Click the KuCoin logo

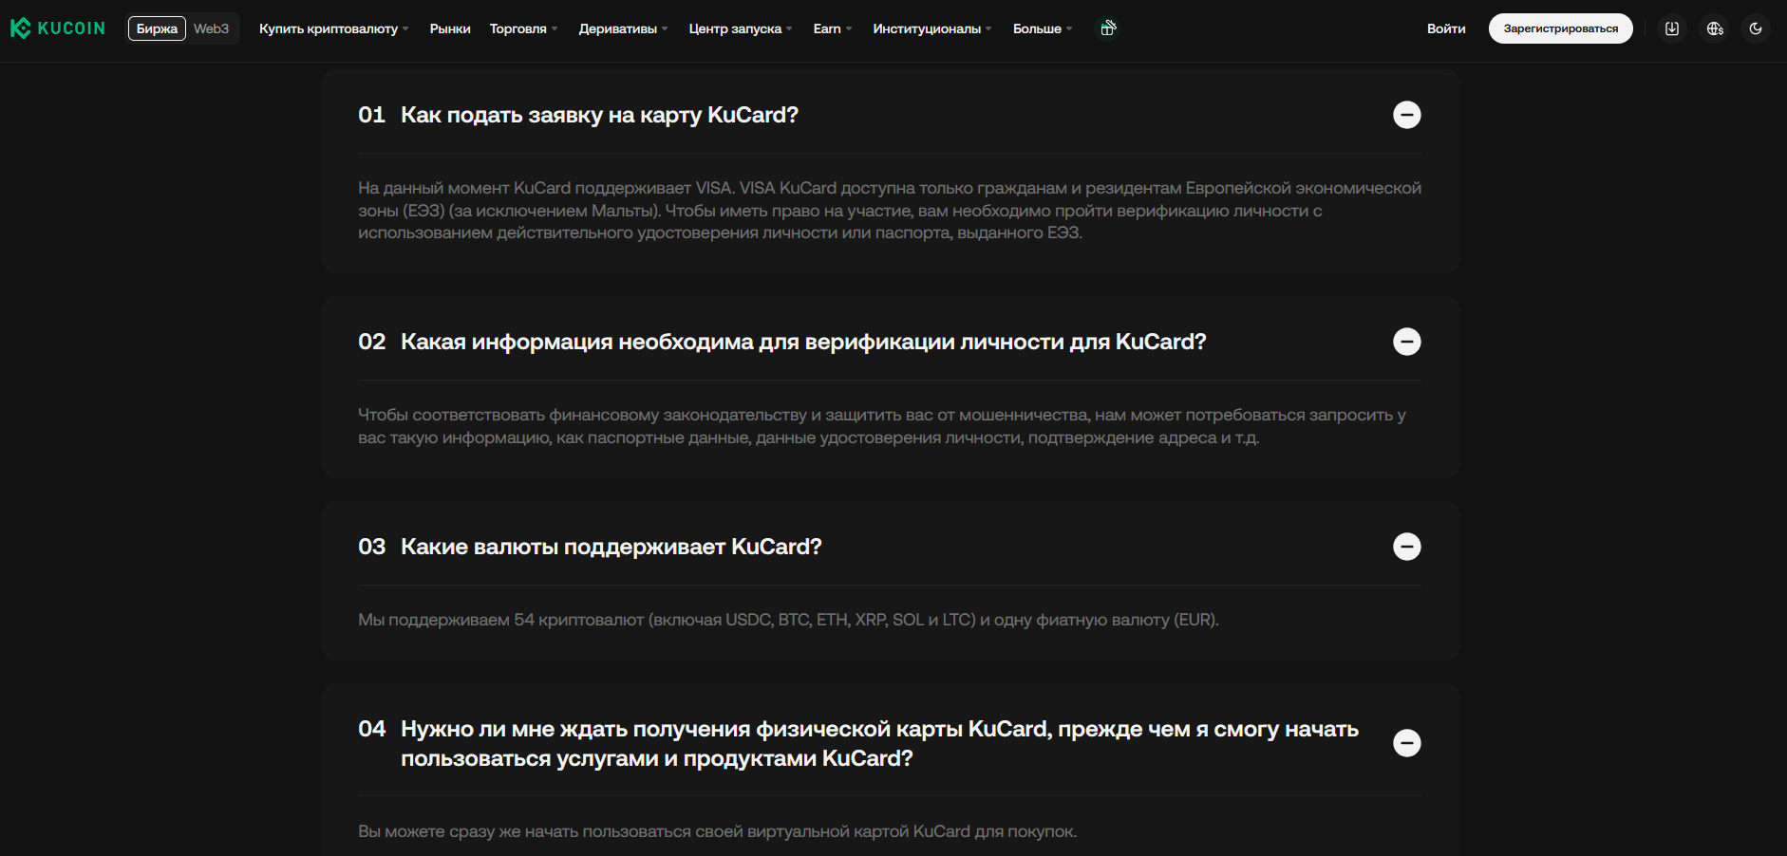pyautogui.click(x=58, y=28)
